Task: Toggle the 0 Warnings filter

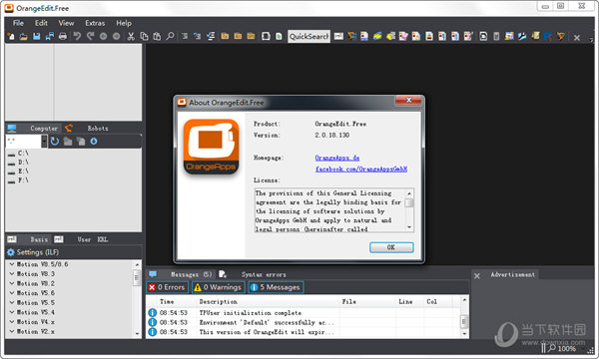Action: (x=218, y=287)
